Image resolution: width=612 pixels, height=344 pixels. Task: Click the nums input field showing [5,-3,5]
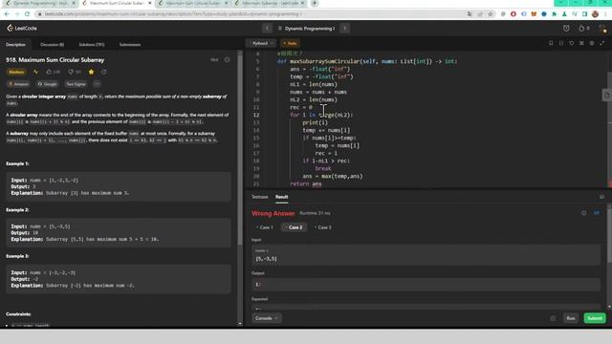(x=426, y=255)
